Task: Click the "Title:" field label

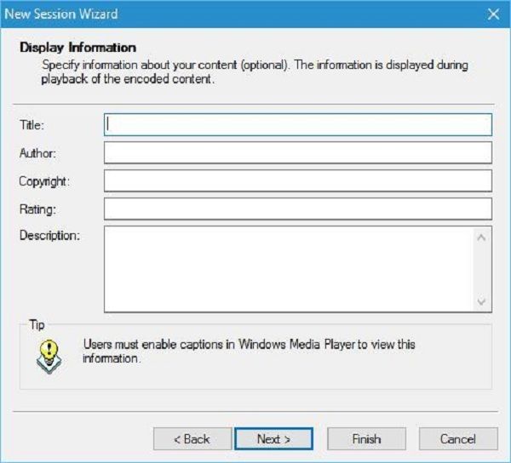Action: (32, 125)
